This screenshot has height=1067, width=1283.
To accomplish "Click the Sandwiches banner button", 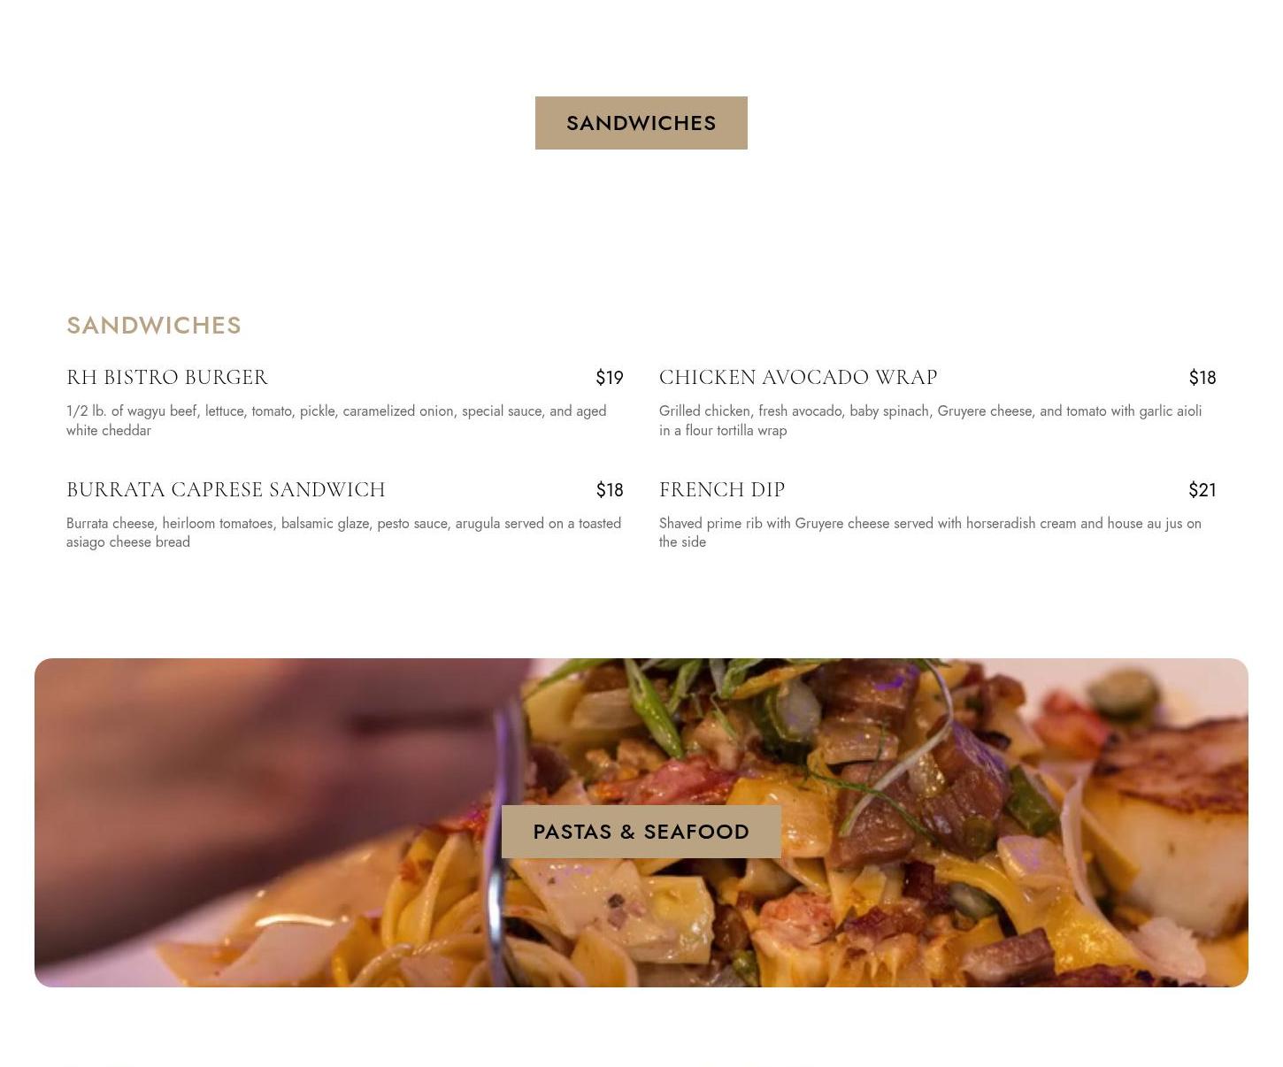I will click(x=641, y=123).
